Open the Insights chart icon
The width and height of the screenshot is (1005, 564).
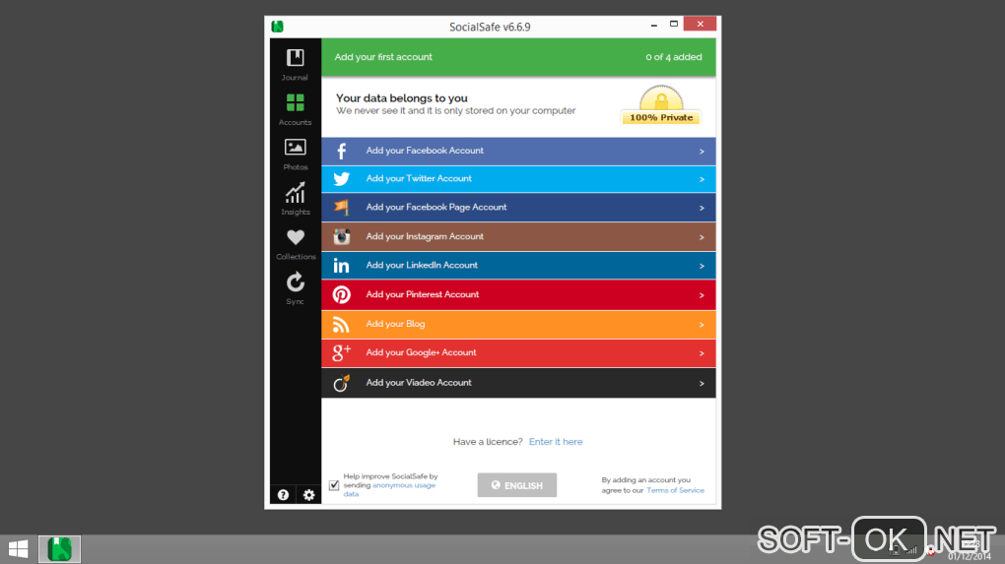(x=295, y=192)
